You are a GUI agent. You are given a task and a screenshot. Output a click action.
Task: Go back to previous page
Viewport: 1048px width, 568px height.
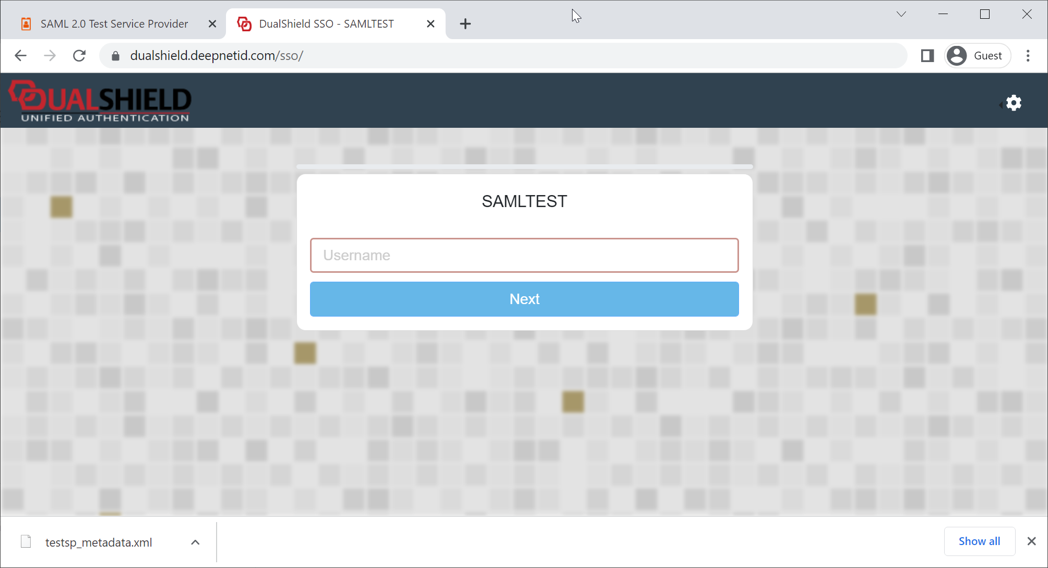click(20, 56)
